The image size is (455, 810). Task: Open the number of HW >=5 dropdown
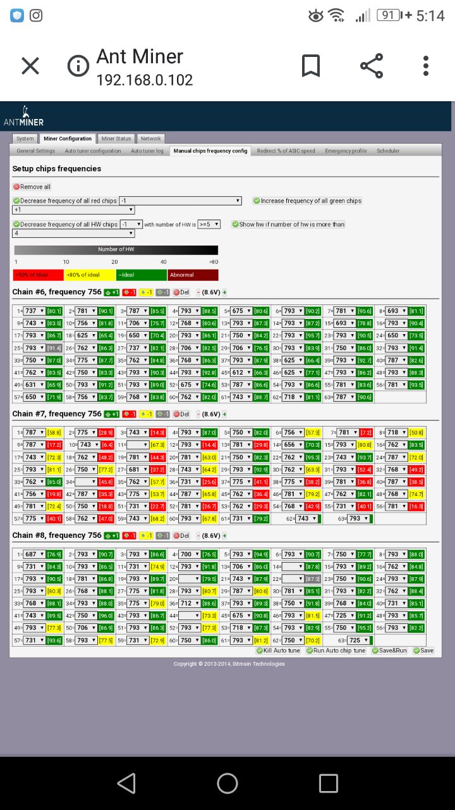[209, 224]
